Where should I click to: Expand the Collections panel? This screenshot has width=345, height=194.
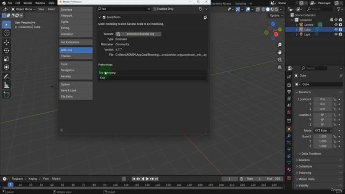305,167
